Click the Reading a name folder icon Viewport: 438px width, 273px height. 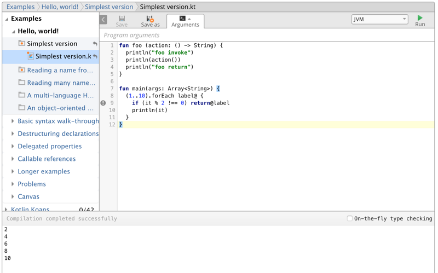(21, 69)
